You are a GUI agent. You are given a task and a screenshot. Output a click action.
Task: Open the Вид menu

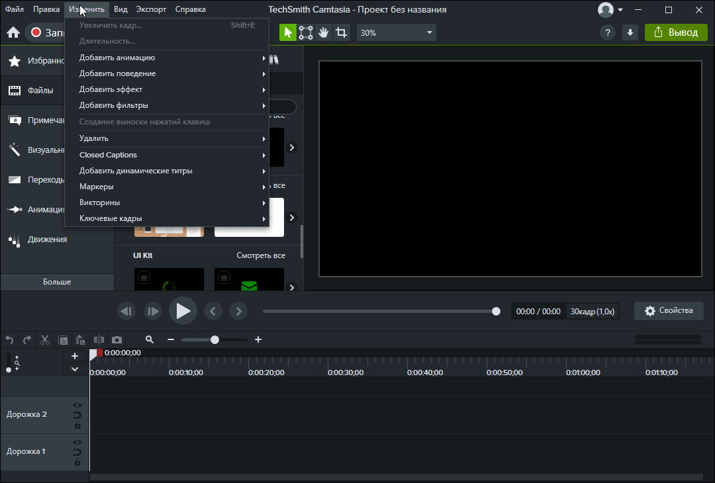point(120,9)
